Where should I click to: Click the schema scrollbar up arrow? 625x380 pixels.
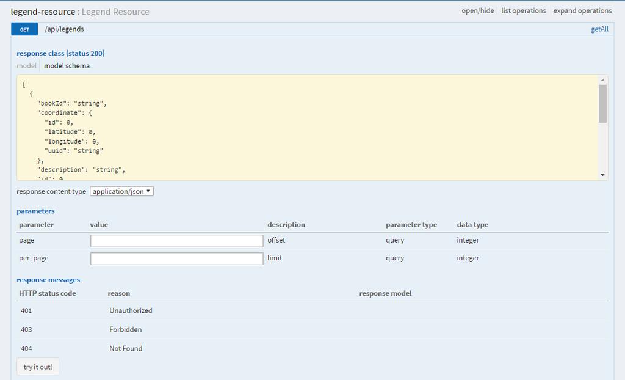[602, 80]
